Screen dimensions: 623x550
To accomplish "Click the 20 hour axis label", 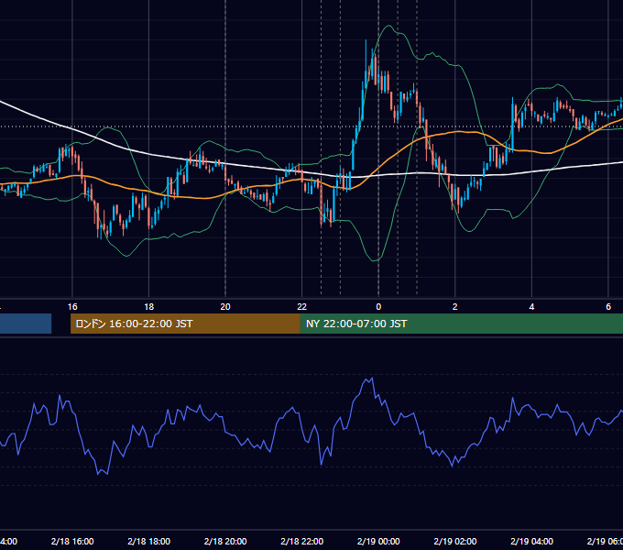I will tap(225, 307).
